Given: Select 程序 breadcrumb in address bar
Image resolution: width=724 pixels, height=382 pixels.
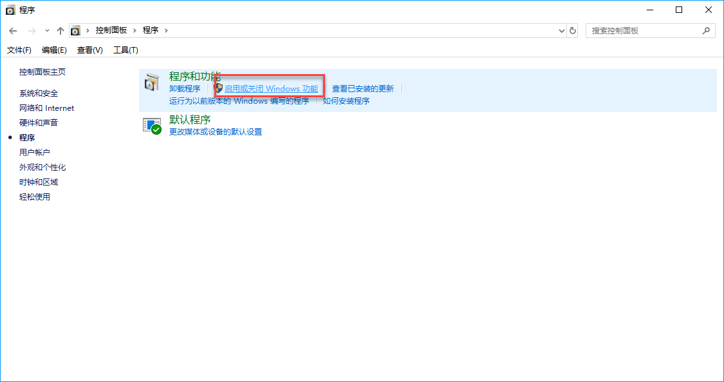Looking at the screenshot, I should point(151,30).
